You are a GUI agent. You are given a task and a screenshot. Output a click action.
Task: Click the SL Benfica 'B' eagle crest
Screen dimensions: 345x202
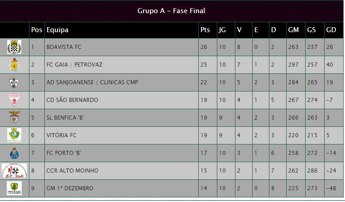(14, 118)
